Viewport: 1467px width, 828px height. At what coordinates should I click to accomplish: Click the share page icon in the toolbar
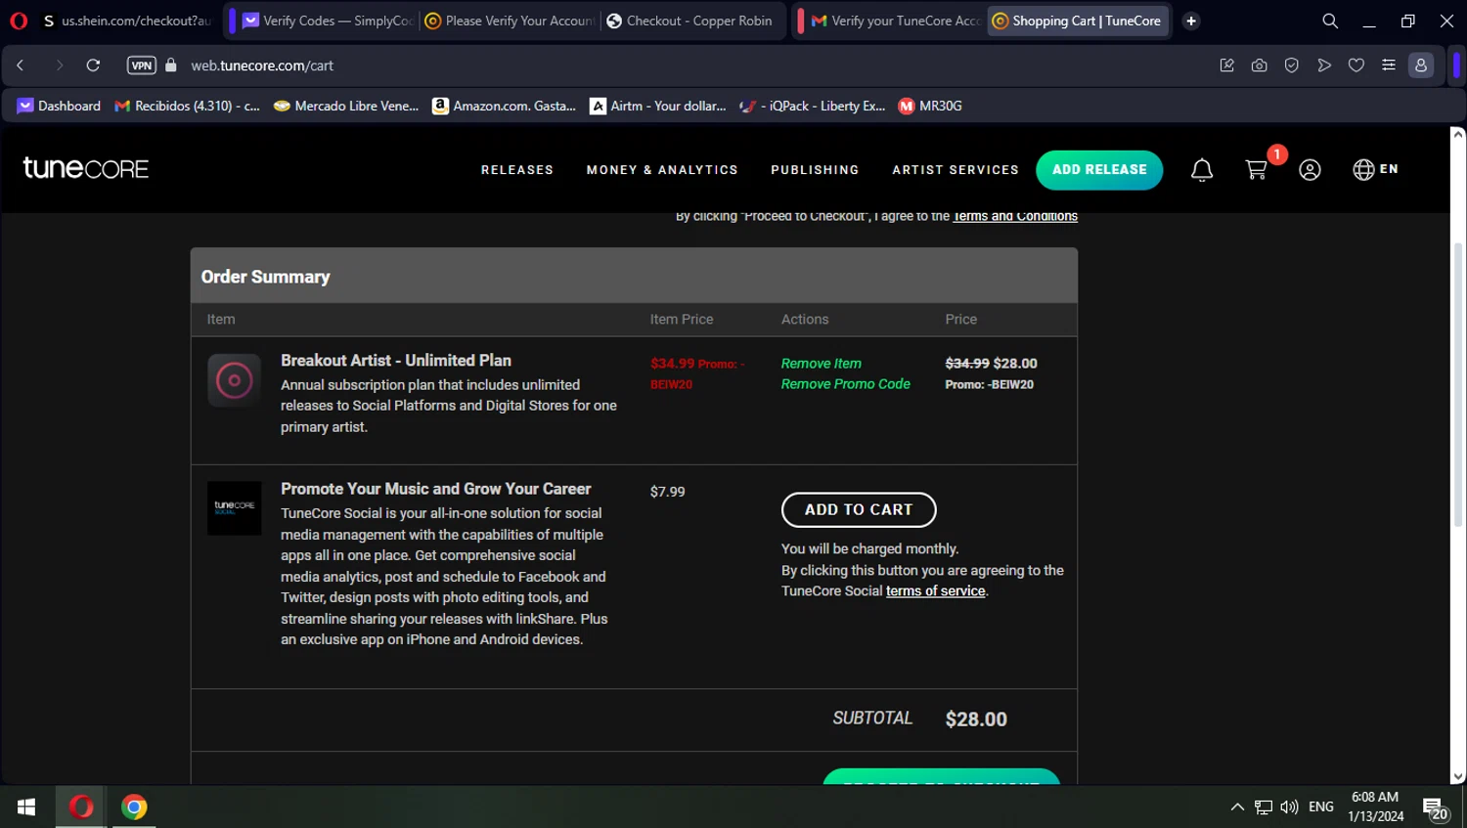coord(1226,65)
